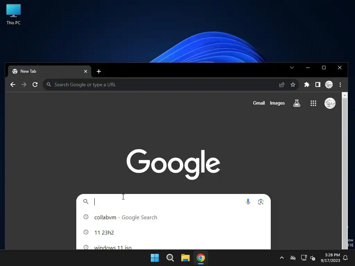Open the Google apps grid
Screen dimensions: 355x266
click(313, 103)
